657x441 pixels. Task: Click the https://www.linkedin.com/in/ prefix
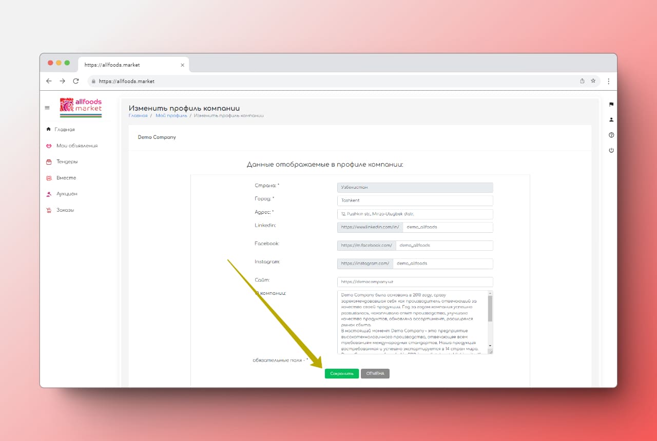(x=370, y=227)
